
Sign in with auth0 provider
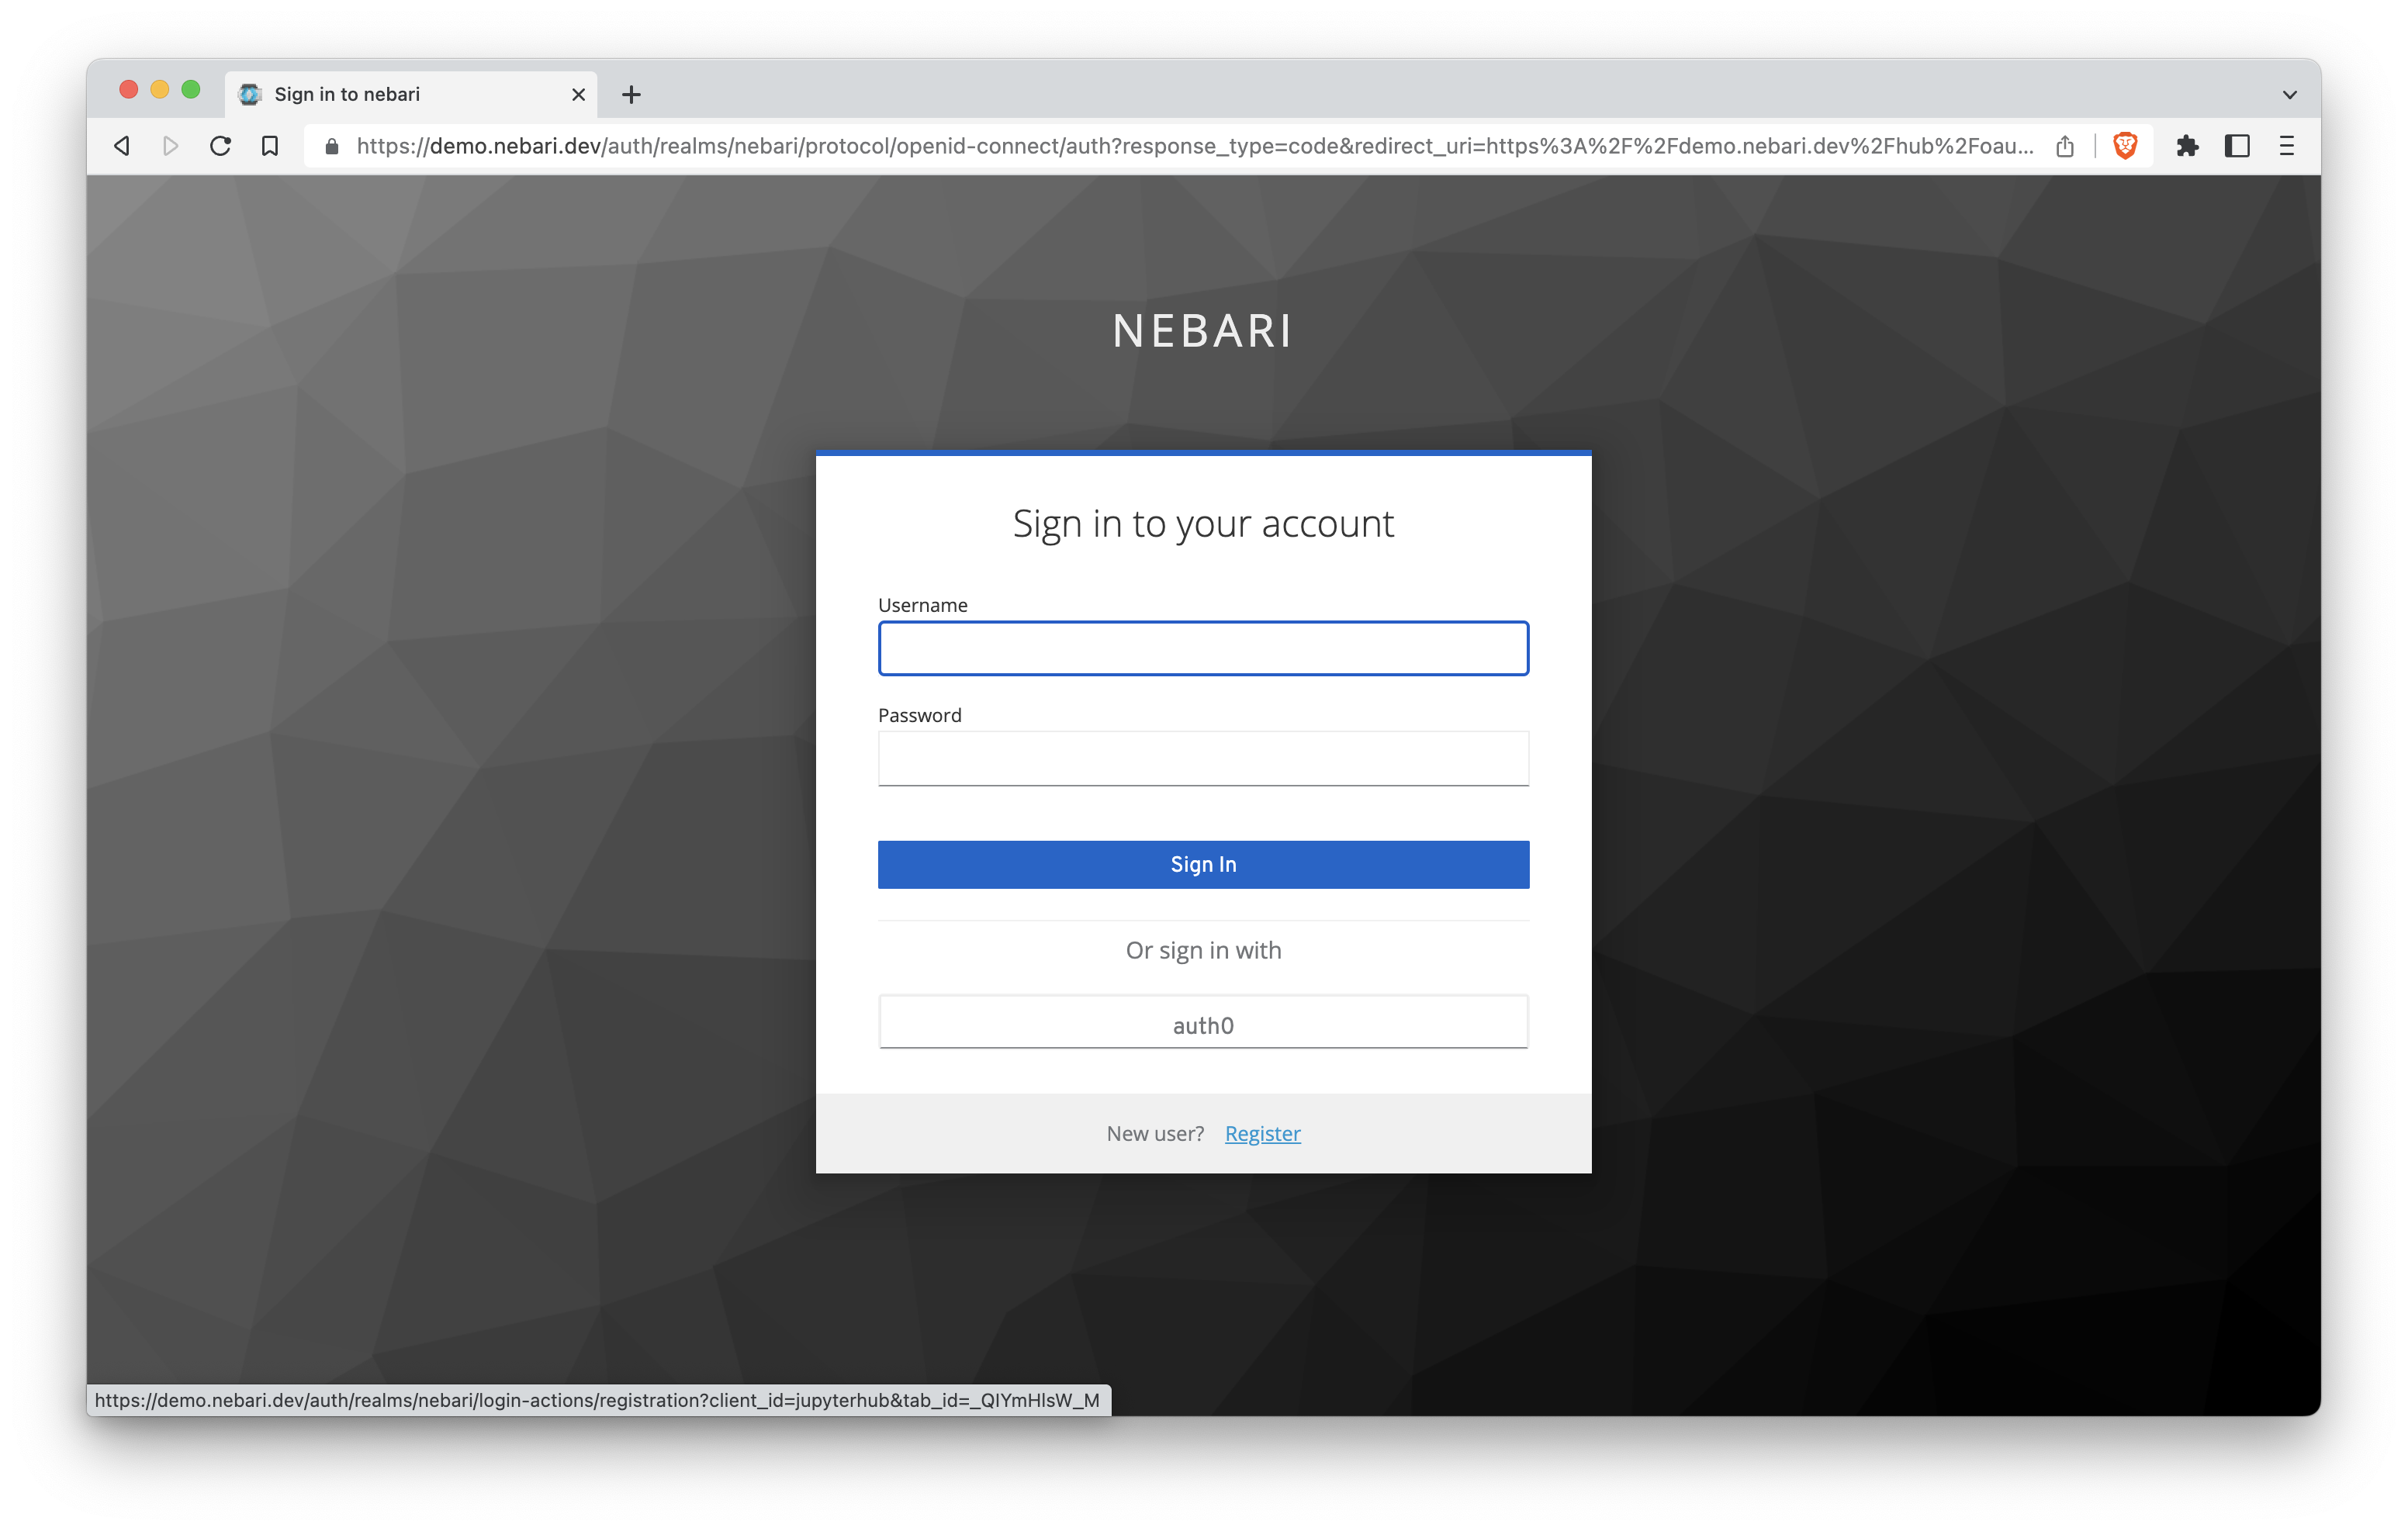[x=1203, y=1024]
